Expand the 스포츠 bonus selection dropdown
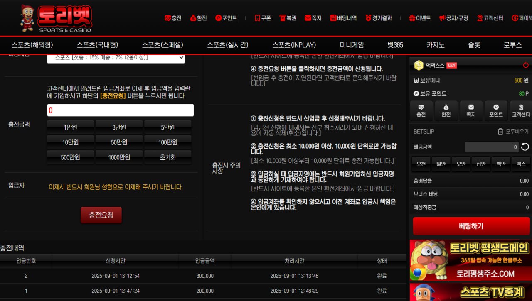The height and width of the screenshot is (301, 532). coord(116,58)
